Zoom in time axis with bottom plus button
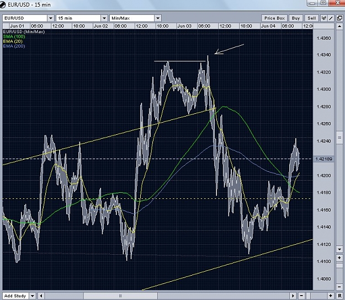The width and height of the screenshot is (345, 300). click(331, 296)
